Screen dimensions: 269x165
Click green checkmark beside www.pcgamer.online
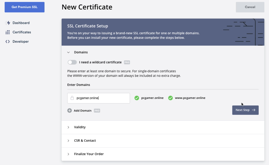pos(170,98)
